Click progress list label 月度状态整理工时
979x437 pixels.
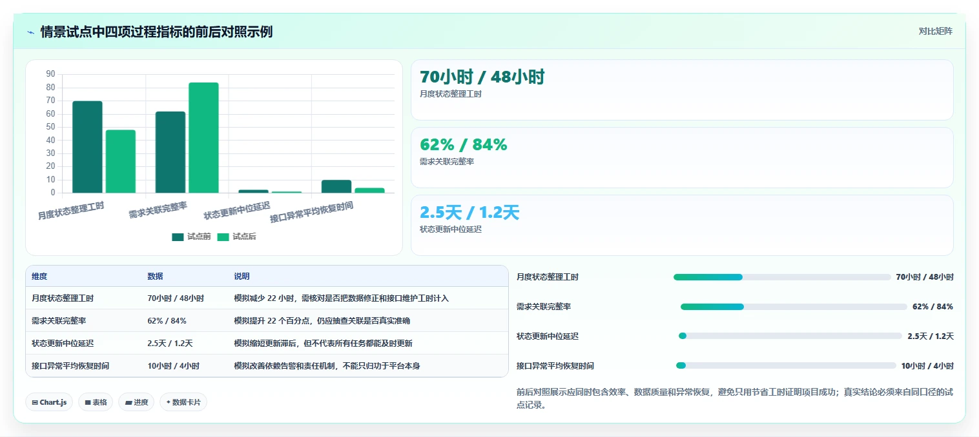548,277
